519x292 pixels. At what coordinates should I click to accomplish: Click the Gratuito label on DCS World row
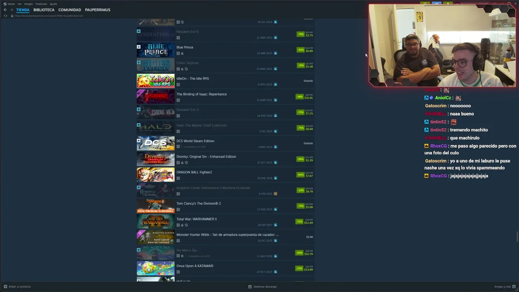308,143
